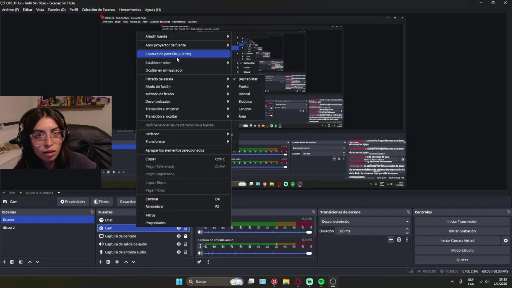Choose Renombrar in the context menu
Screen dimensions: 512x288
[x=184, y=207]
